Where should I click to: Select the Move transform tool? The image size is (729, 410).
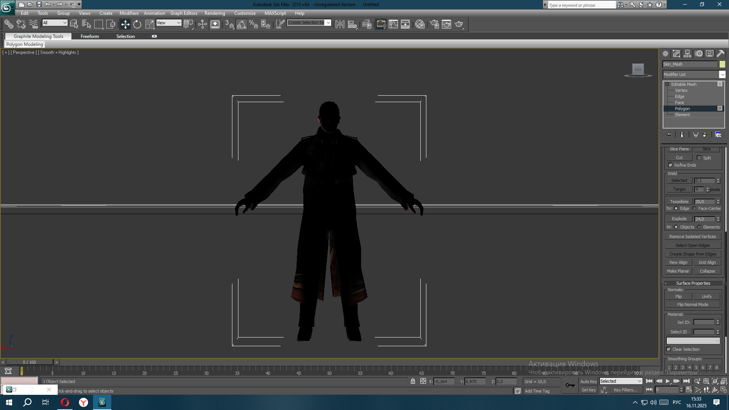[125, 24]
